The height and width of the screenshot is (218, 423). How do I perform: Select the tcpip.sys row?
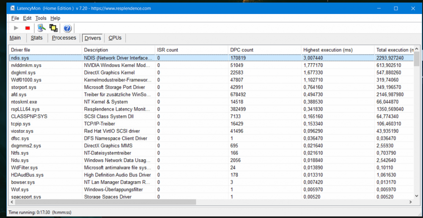click(211, 124)
